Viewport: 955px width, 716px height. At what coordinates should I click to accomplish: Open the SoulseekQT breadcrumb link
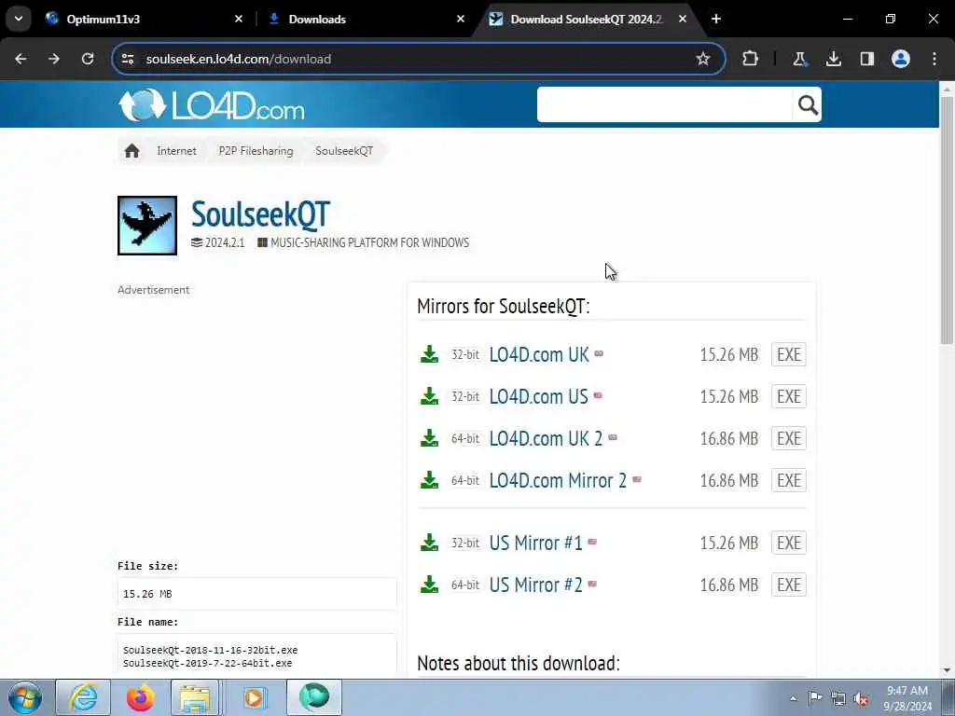coord(344,151)
